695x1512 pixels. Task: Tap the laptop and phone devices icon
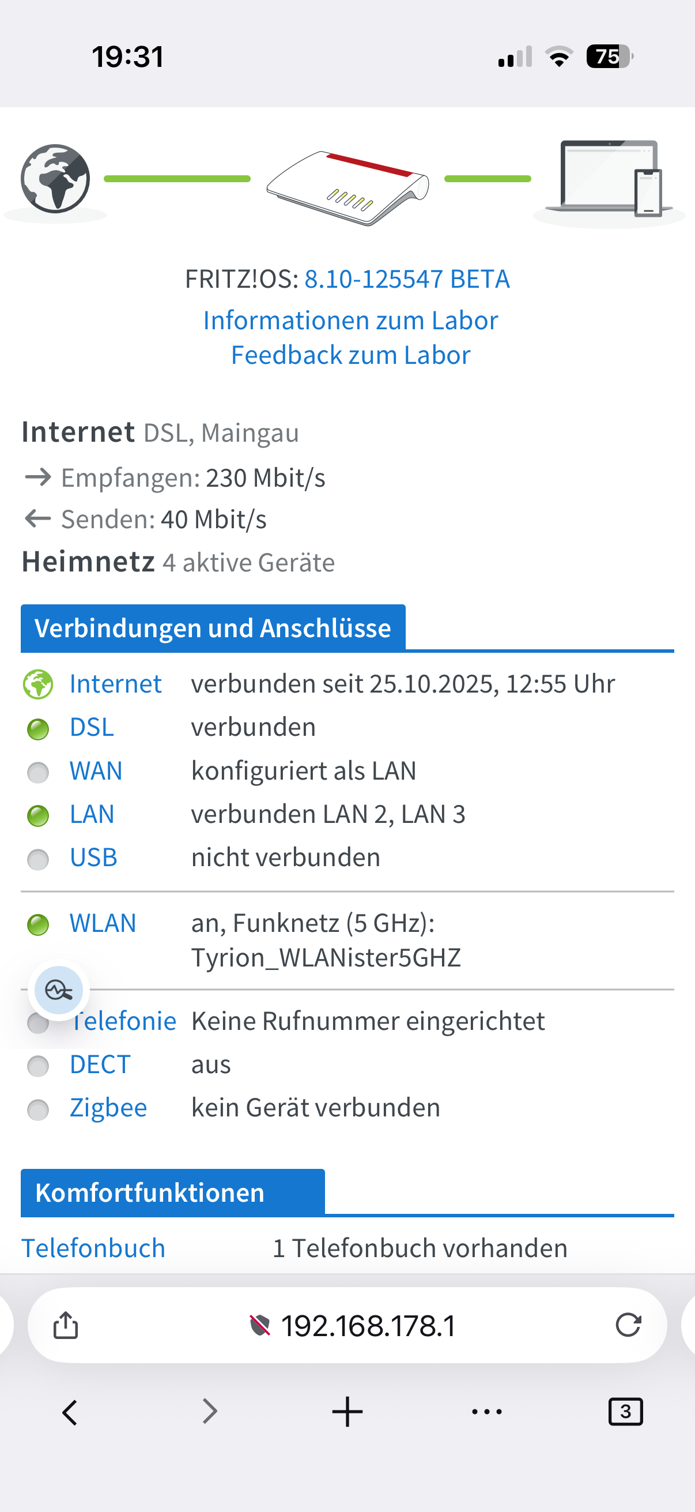(x=610, y=178)
